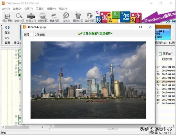
Task: Click the 就绪 status bar text
Action: click(x=3, y=133)
